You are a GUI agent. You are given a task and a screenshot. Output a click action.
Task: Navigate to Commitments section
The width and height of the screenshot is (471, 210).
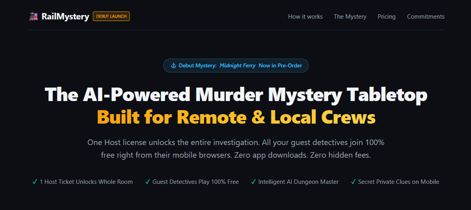[x=426, y=17]
